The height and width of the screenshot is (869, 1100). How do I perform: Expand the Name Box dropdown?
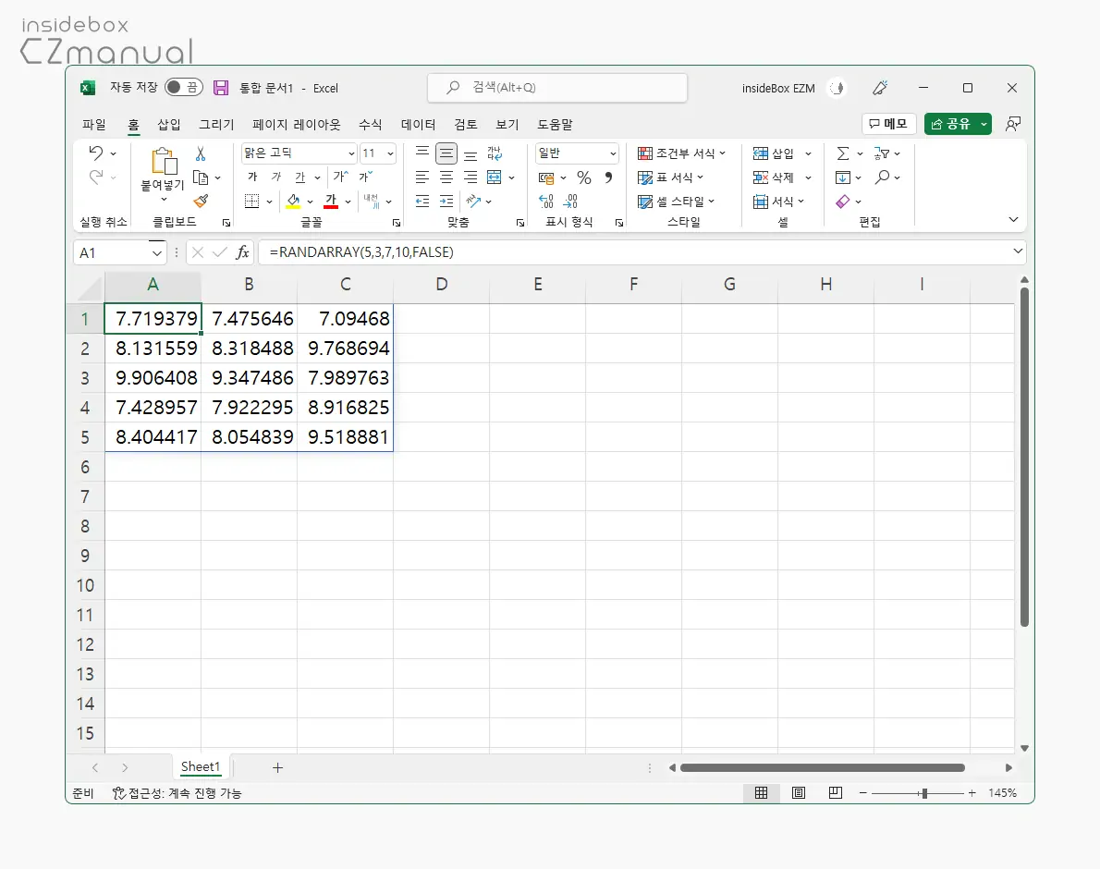click(x=156, y=253)
